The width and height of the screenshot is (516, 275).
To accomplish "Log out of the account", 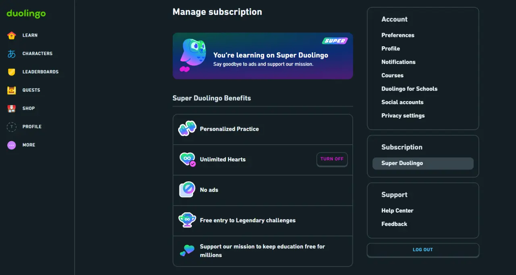I will (423, 250).
